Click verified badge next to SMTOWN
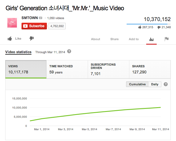176x141 pixels. click(41, 18)
